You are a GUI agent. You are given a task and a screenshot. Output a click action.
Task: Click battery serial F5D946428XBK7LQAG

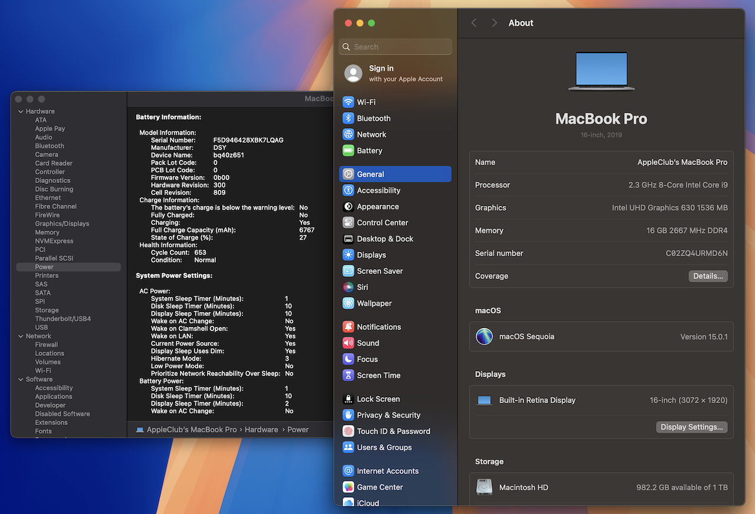[248, 140]
